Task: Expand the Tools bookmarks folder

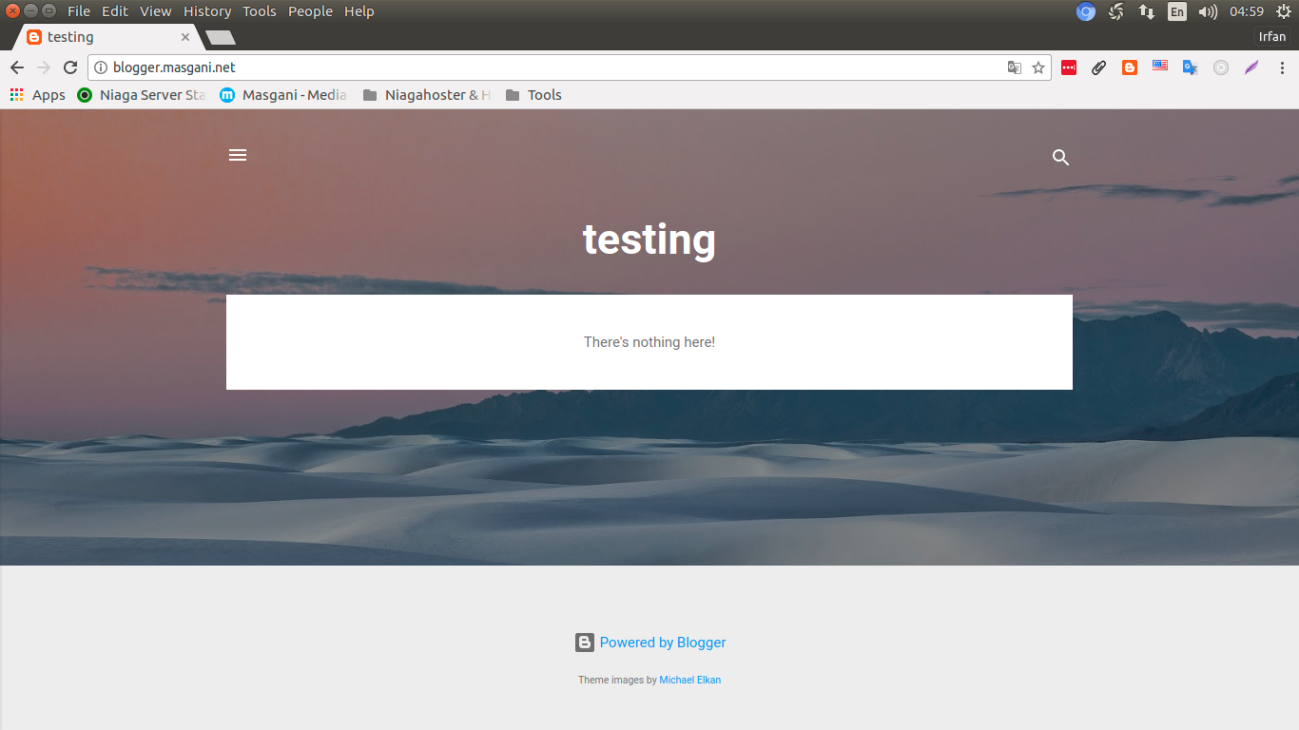Action: coord(533,95)
